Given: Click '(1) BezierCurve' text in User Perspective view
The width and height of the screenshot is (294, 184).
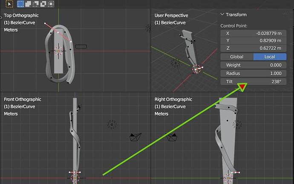Looking at the screenshot, I should coord(170,23).
